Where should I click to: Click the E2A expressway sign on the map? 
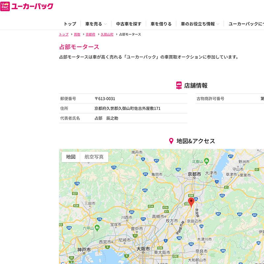[76, 206]
